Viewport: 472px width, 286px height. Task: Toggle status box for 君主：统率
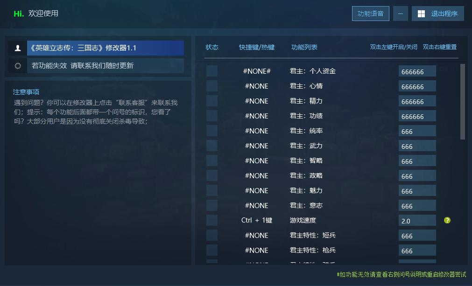pos(212,131)
